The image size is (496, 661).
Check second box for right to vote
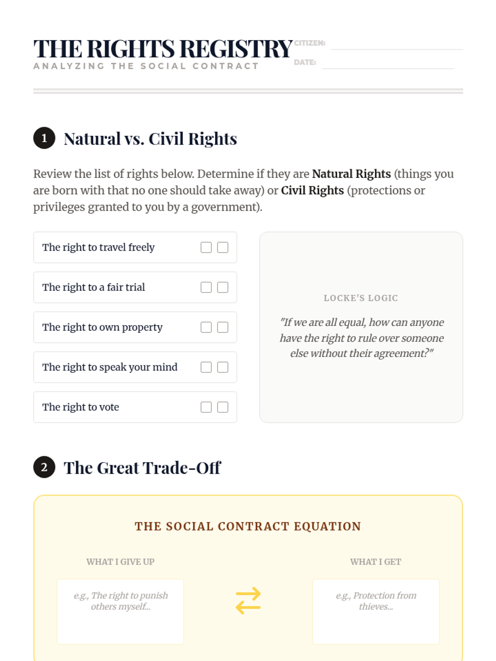[223, 407]
